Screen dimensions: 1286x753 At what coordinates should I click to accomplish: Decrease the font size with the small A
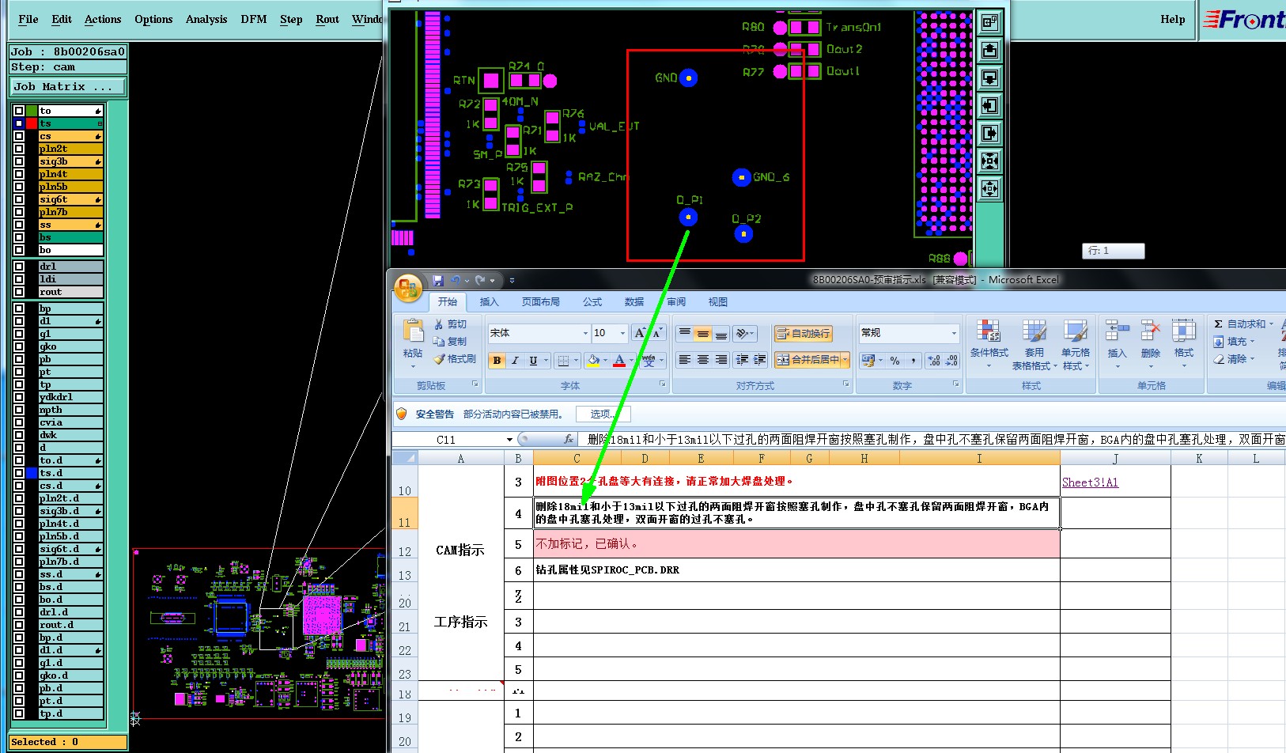point(656,333)
